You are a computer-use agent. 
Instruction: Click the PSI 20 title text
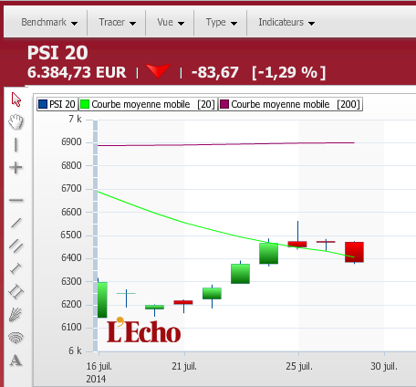click(57, 53)
